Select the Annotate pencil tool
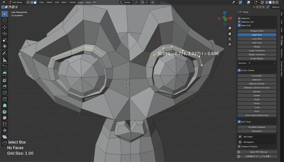This screenshot has width=284, height=162. tap(5, 54)
